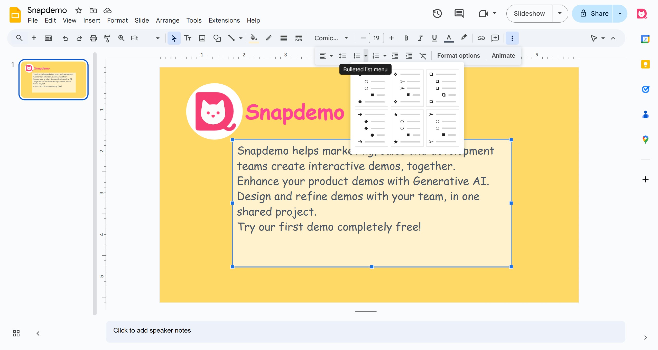Click the border color pencil icon

(269, 38)
